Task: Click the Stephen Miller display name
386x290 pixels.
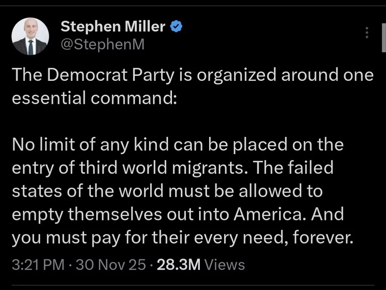Action: [x=113, y=27]
